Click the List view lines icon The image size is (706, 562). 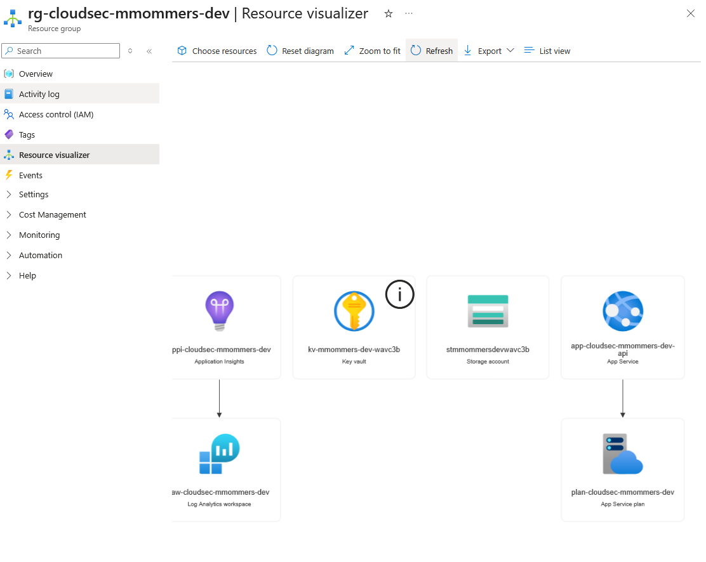tap(529, 50)
